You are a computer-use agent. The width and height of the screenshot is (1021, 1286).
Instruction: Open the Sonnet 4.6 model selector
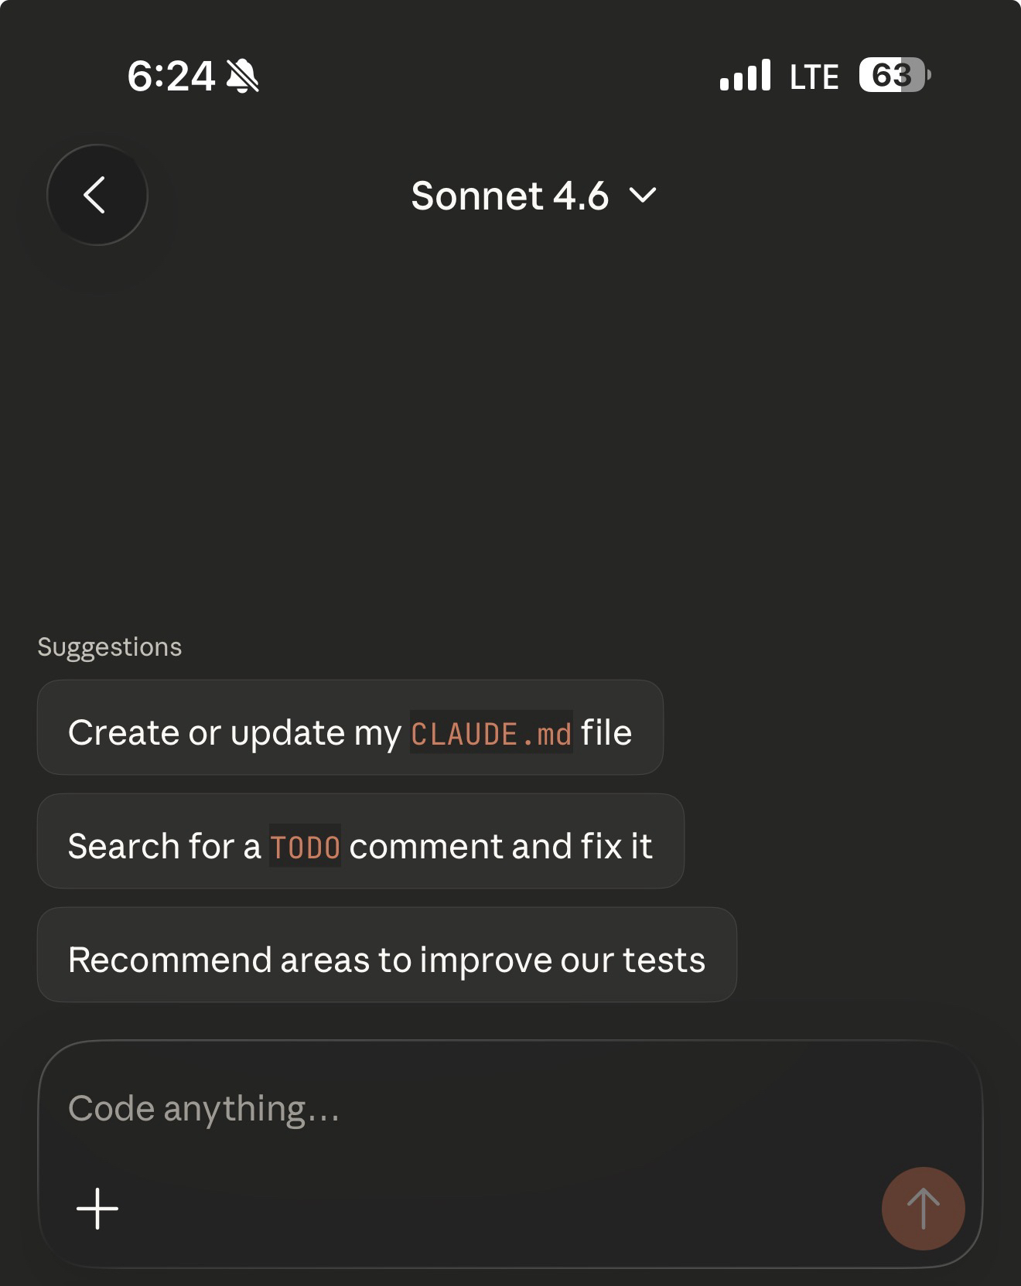510,196
